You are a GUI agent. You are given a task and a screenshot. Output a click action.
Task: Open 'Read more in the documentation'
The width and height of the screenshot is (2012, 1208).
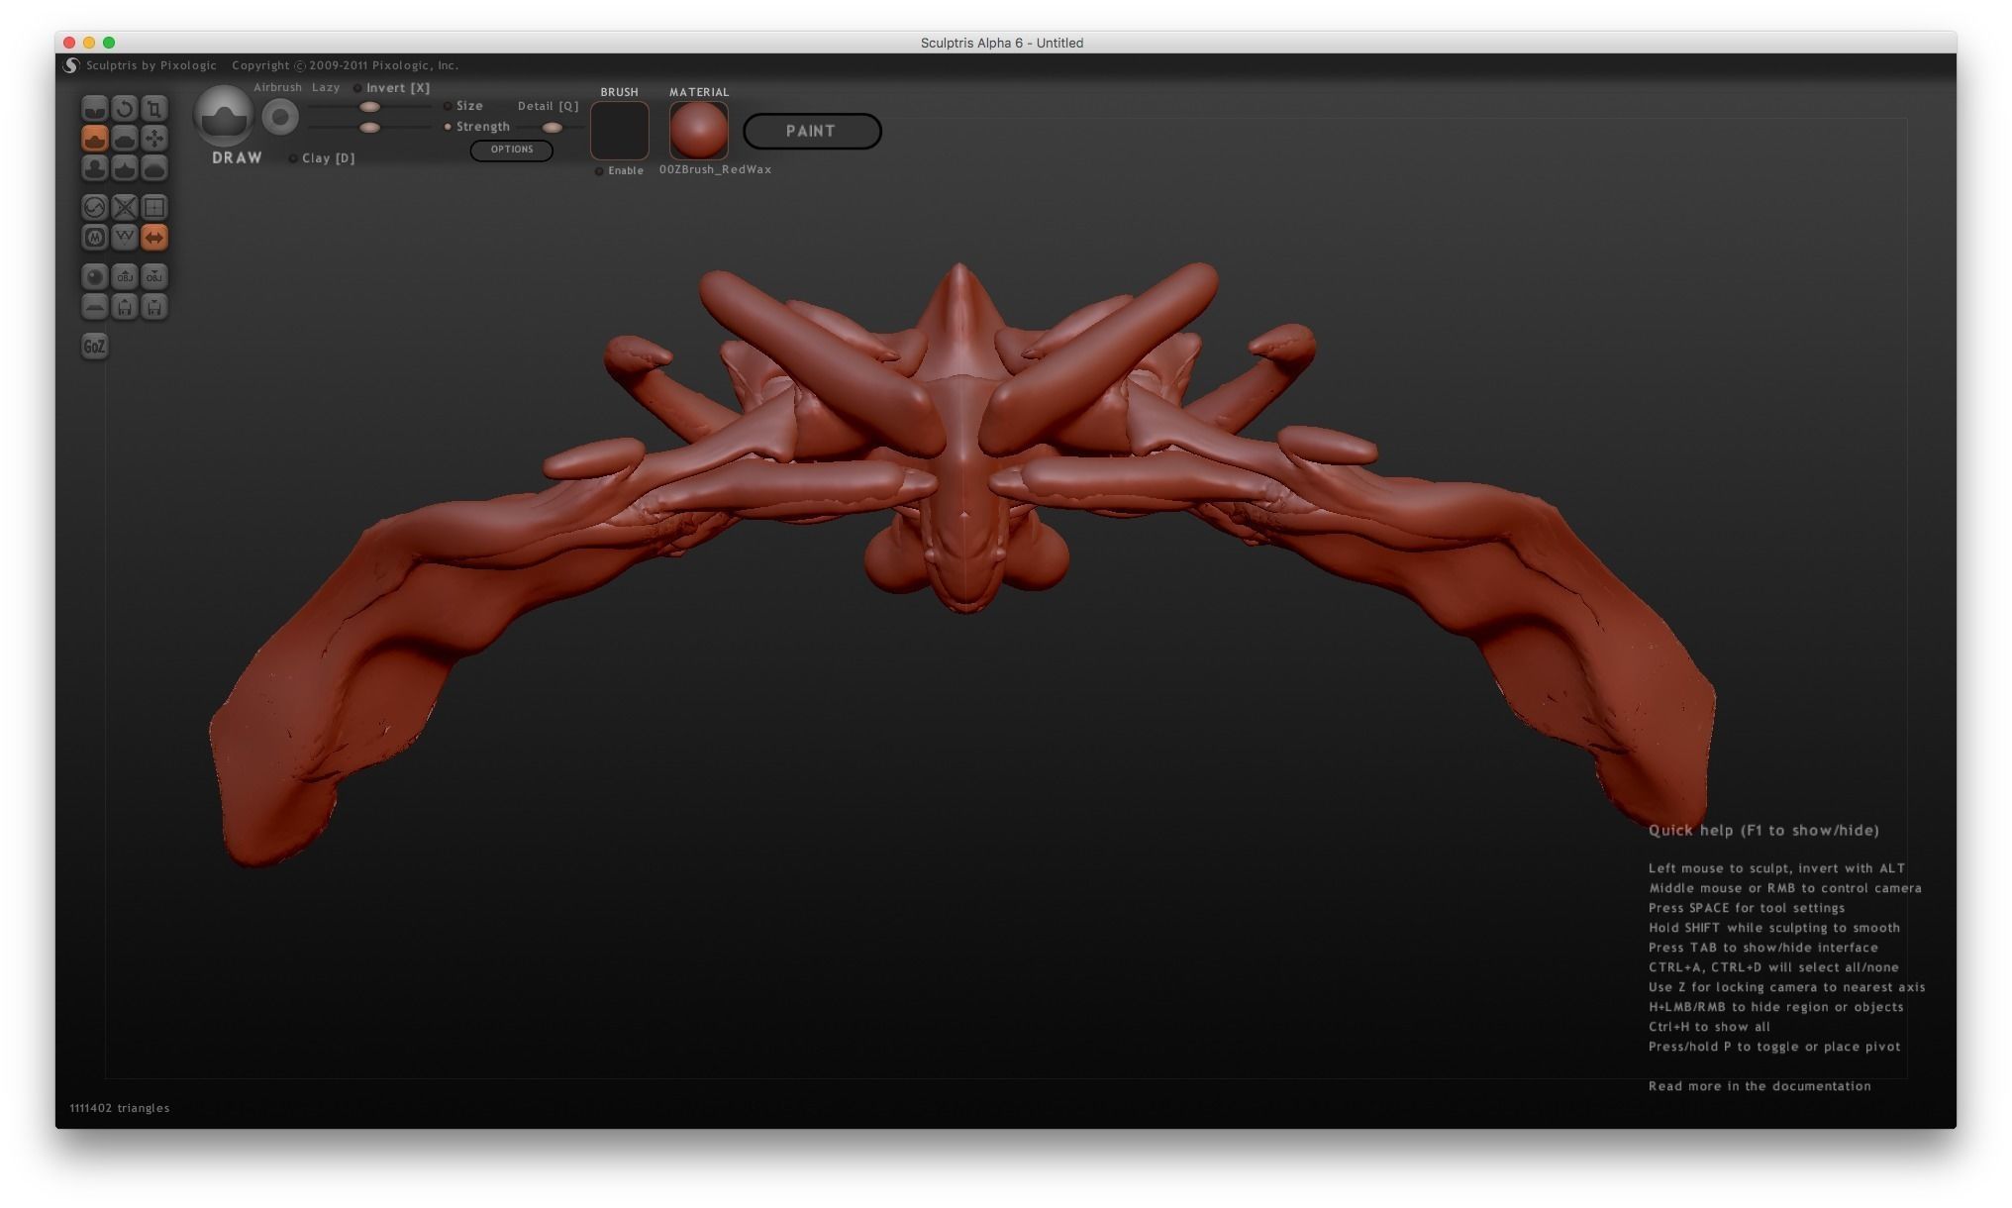(x=1760, y=1086)
